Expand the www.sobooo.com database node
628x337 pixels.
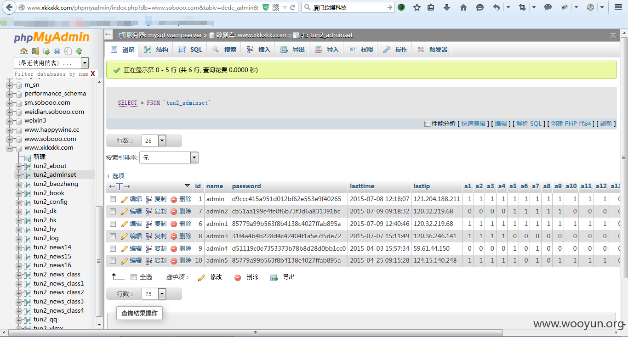(10, 139)
